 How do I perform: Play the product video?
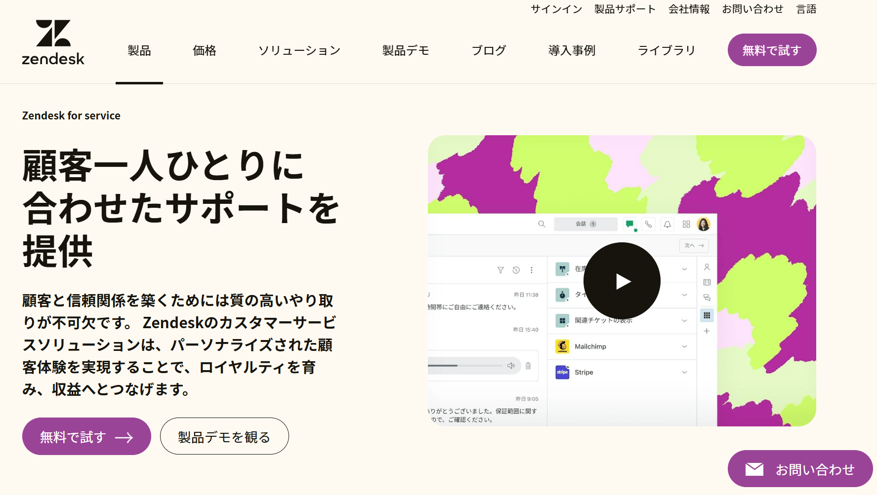tap(622, 281)
